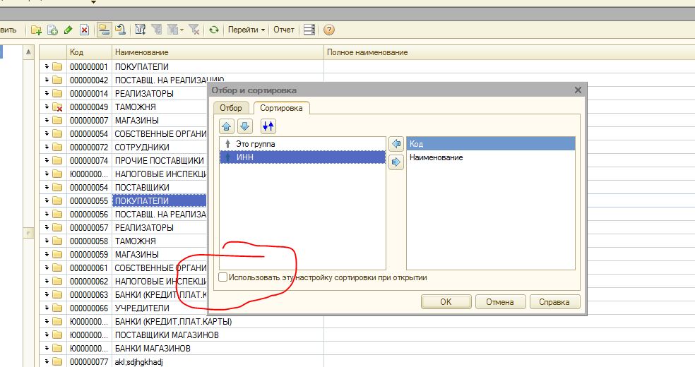This screenshot has height=367, width=695.
Task: Add selected field using left arrow button
Action: 396,144
